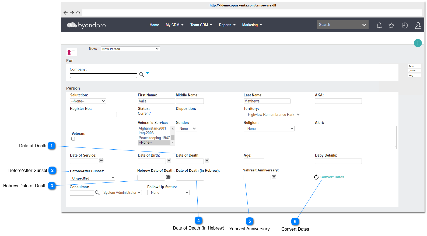The height and width of the screenshot is (236, 427).
Task: Open the Team CRM menu
Action: pyautogui.click(x=201, y=25)
